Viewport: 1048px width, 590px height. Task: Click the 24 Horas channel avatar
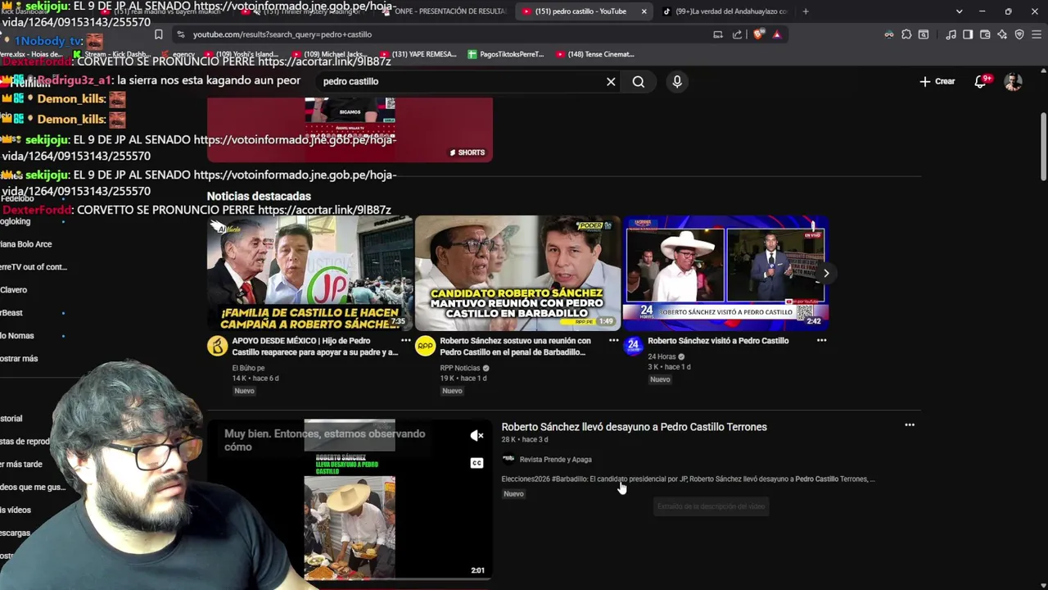pos(633,346)
